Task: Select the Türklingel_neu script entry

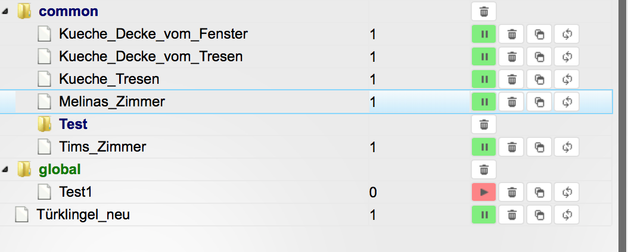Action: coord(83,215)
